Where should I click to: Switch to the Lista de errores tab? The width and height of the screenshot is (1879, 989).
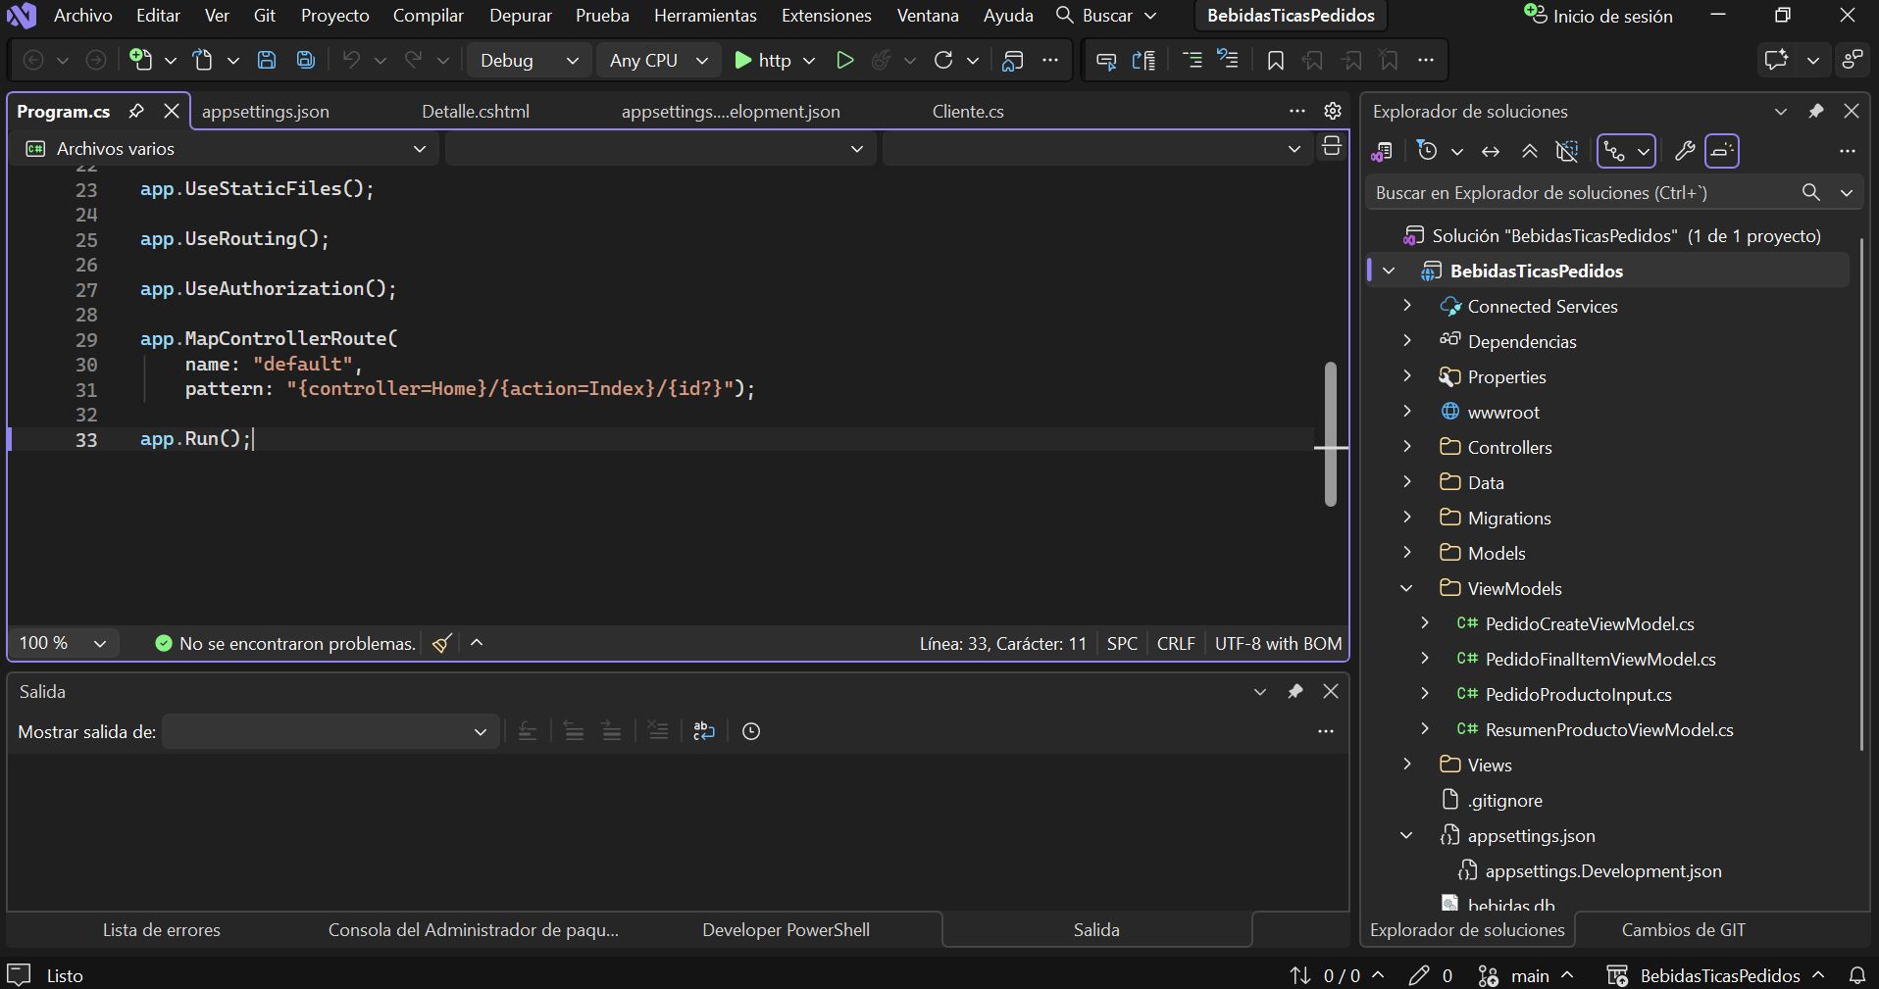coord(162,929)
